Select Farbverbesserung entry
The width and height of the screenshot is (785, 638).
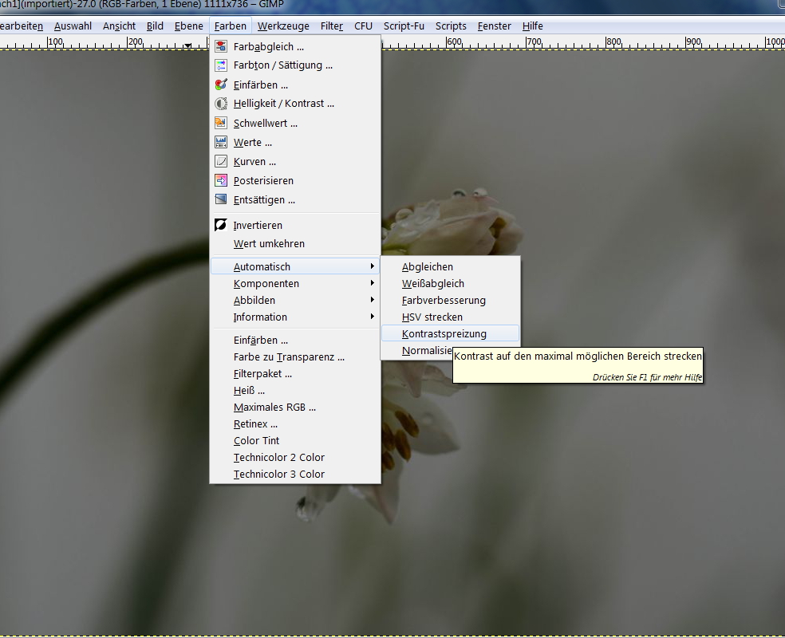coord(450,300)
